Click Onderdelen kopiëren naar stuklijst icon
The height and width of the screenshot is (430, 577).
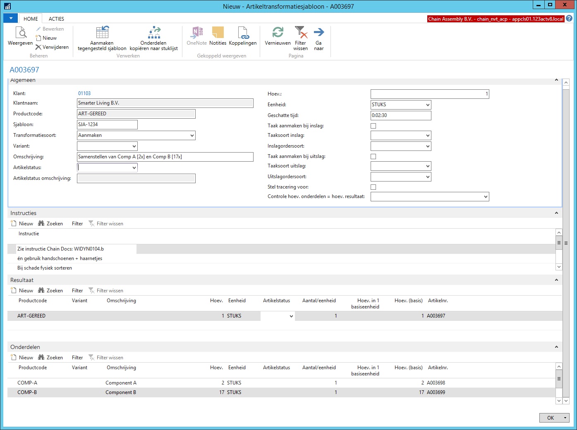[x=154, y=32]
